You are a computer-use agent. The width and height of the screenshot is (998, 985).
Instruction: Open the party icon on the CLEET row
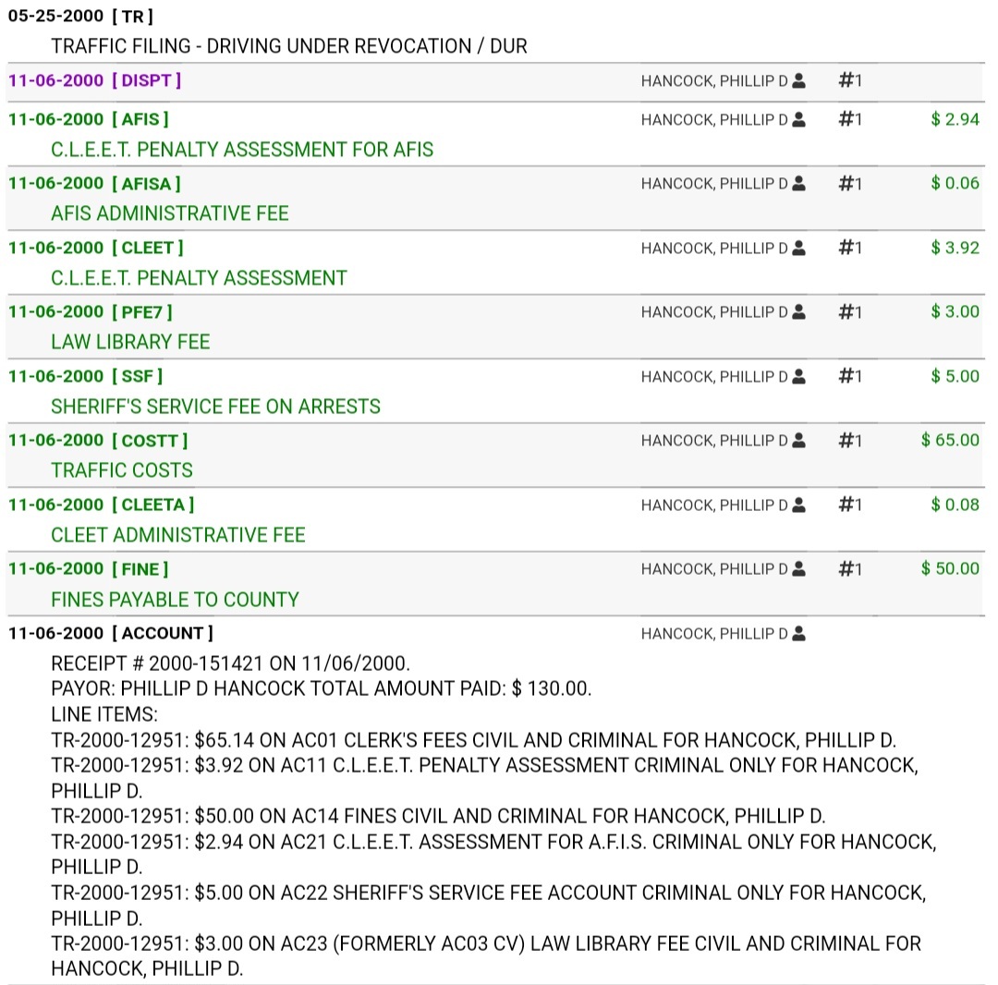click(x=799, y=248)
